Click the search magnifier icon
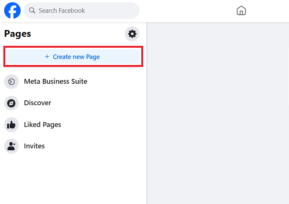 click(32, 11)
